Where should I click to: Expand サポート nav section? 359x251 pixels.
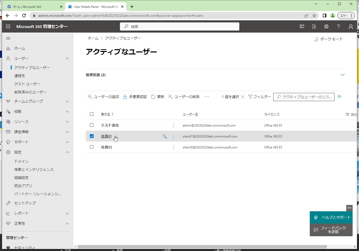click(67, 142)
